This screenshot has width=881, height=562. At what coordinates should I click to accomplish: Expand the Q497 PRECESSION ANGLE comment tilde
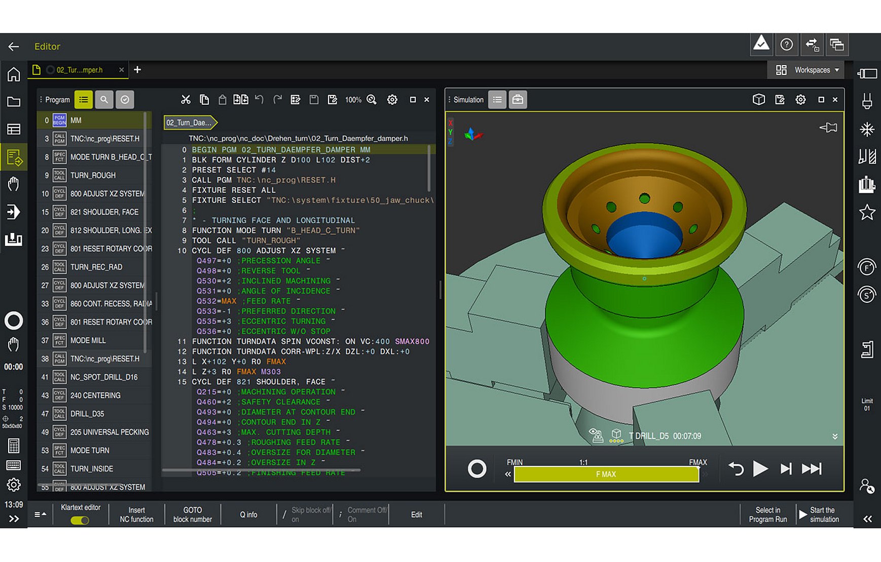tap(327, 259)
